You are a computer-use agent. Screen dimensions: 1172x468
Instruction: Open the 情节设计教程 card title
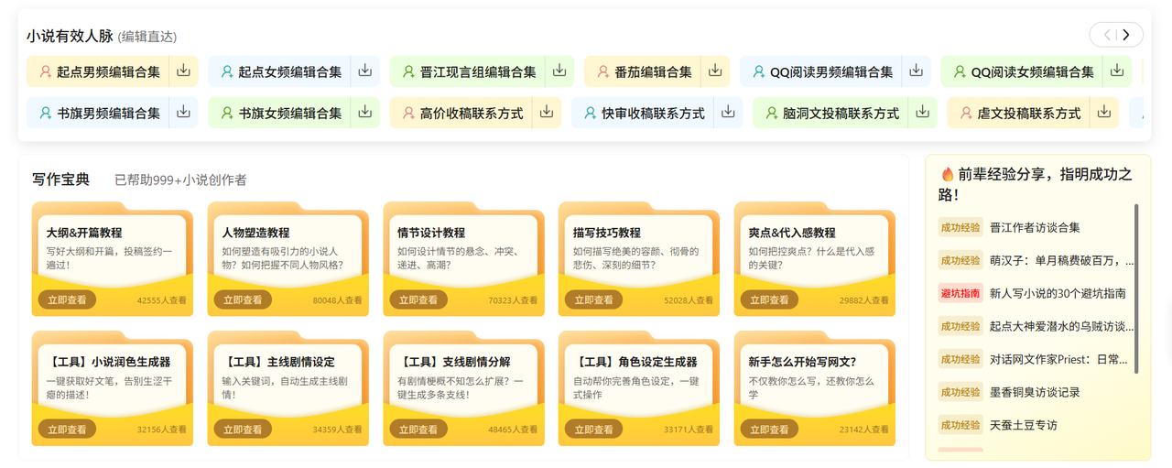(x=431, y=233)
